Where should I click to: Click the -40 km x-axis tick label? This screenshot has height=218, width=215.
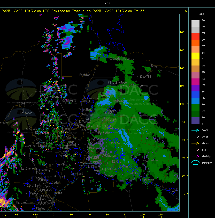pyautogui.click(x=17, y=215)
